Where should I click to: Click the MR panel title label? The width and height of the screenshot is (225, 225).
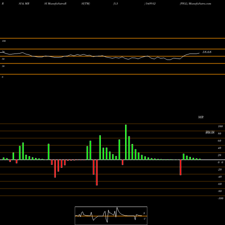coord(201,117)
